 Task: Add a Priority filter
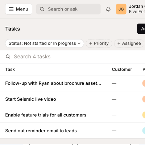click(99, 43)
